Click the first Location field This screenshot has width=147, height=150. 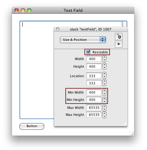click(94, 76)
